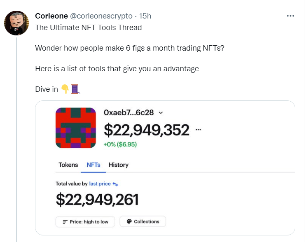The height and width of the screenshot is (242, 306).
Task: Click the "last price" link
Action: pyautogui.click(x=99, y=184)
